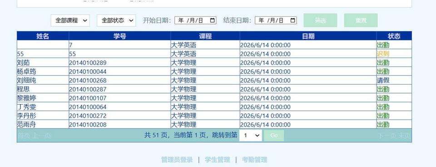Click the 姓名 column header
436x167 pixels.
43,36
